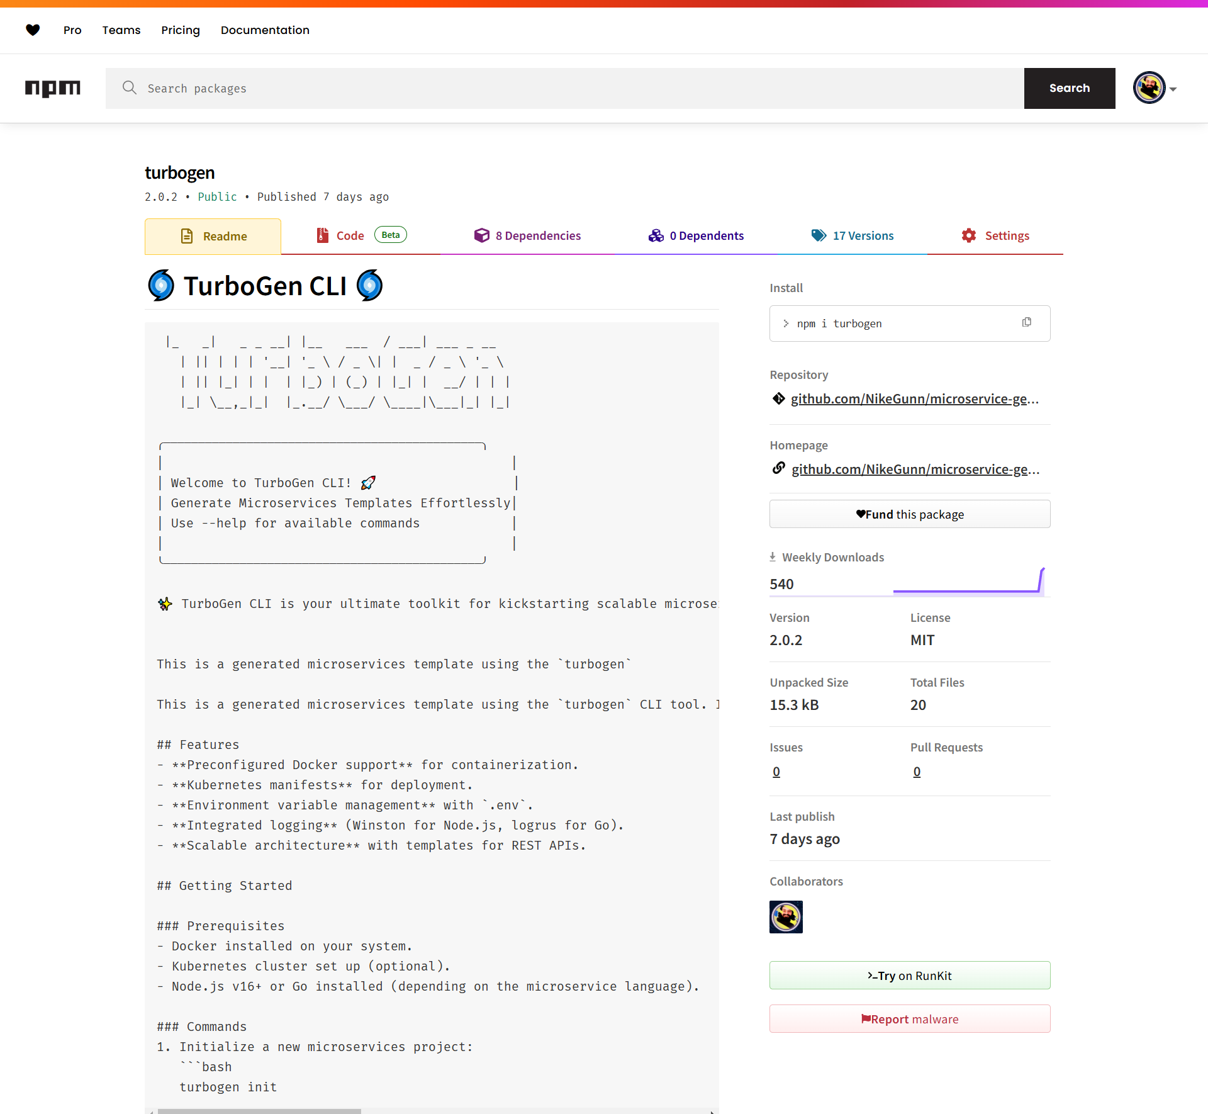Switch to the Readme tab

(213, 236)
